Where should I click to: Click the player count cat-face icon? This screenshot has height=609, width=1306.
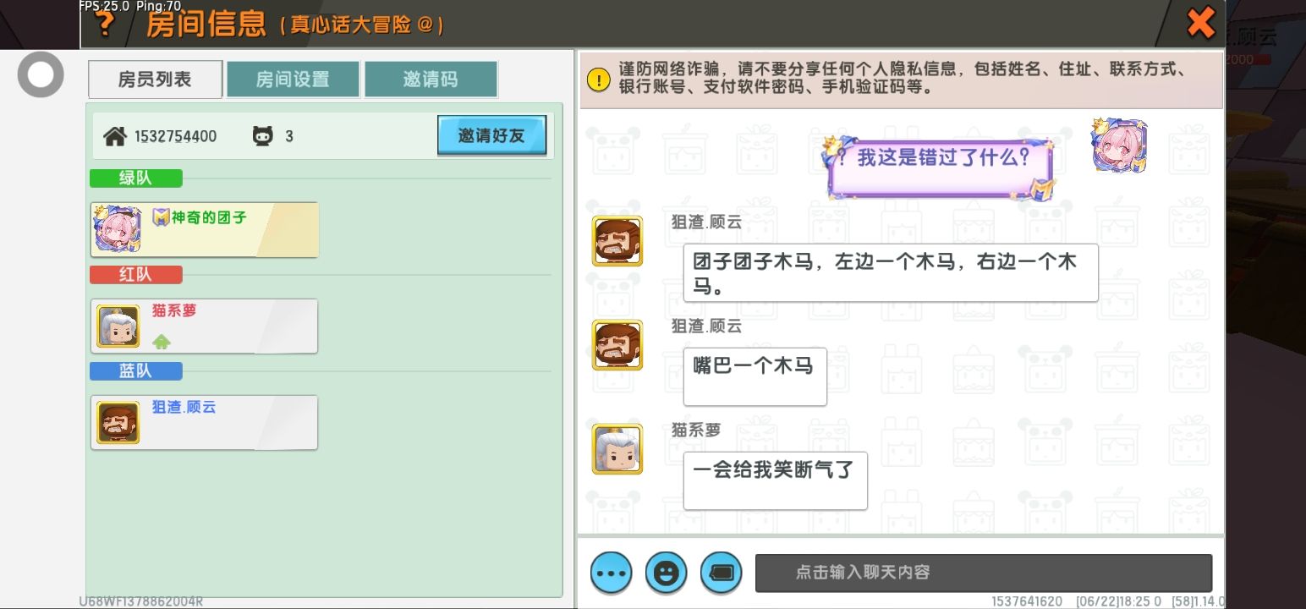coord(263,136)
